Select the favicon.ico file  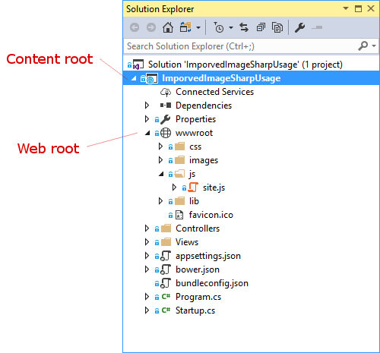point(211,215)
